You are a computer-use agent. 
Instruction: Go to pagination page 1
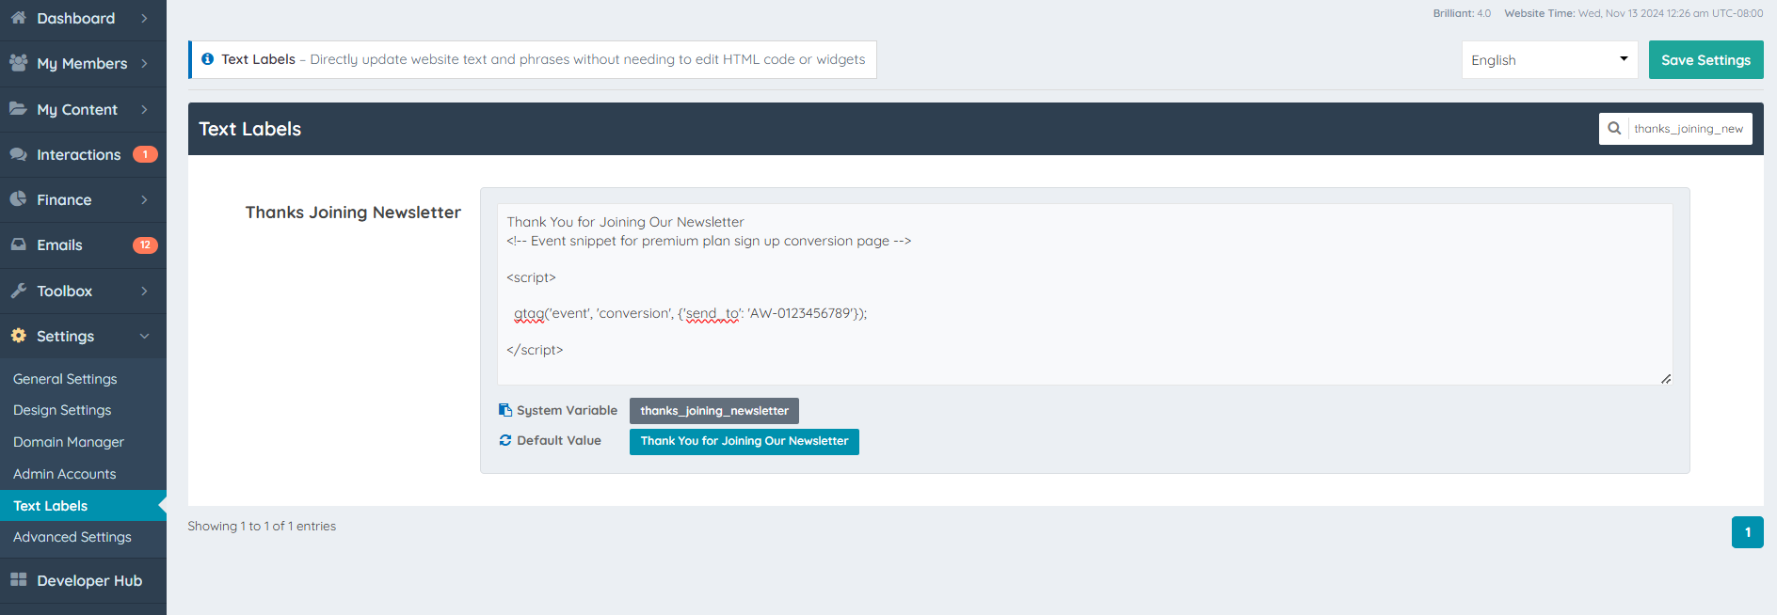1747,532
